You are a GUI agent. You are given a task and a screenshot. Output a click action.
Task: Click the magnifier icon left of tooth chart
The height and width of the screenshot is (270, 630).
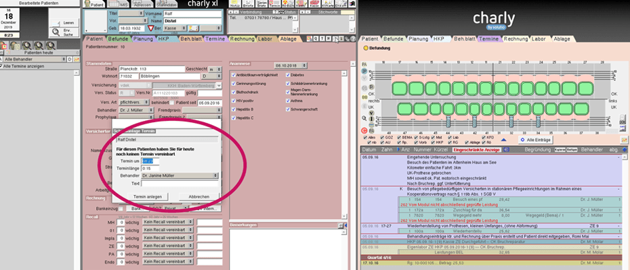click(364, 118)
